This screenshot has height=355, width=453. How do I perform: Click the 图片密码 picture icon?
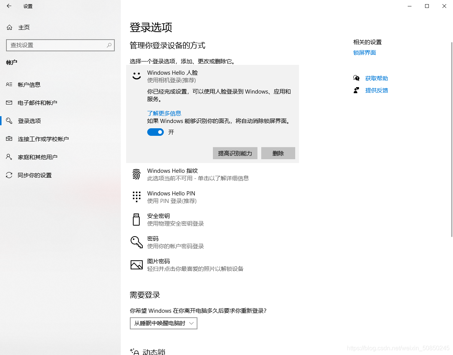pos(136,265)
